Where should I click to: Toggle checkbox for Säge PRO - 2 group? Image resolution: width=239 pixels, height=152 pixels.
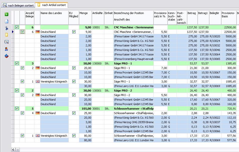click(x=17, y=91)
